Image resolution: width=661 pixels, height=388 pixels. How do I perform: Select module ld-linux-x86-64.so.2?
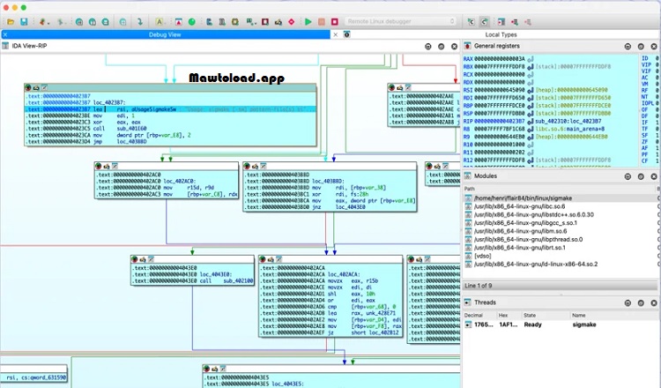pyautogui.click(x=536, y=264)
